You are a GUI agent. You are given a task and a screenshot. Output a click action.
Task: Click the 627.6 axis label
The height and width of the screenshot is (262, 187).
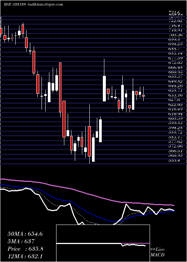[x=174, y=100]
